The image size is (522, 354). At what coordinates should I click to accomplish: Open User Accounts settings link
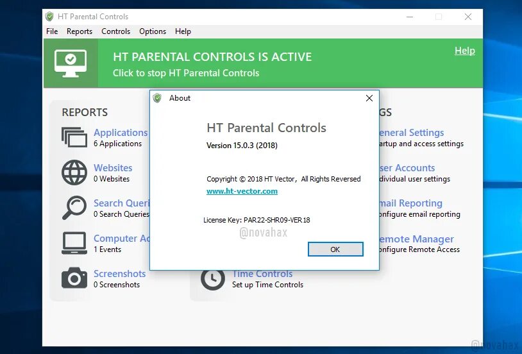coord(407,167)
